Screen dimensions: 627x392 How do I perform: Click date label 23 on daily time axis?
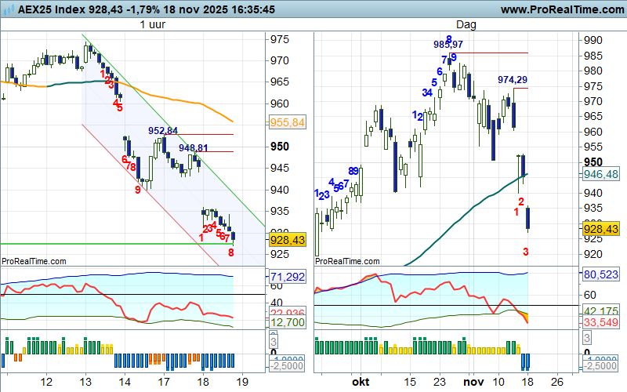[x=440, y=382]
